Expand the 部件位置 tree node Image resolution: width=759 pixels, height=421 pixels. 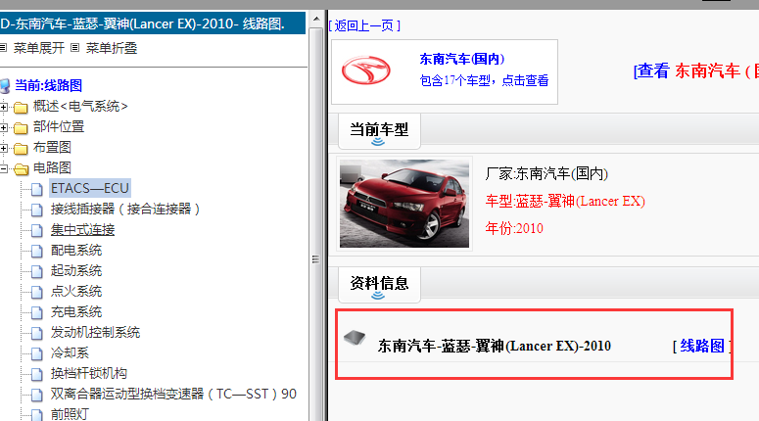click(x=3, y=127)
